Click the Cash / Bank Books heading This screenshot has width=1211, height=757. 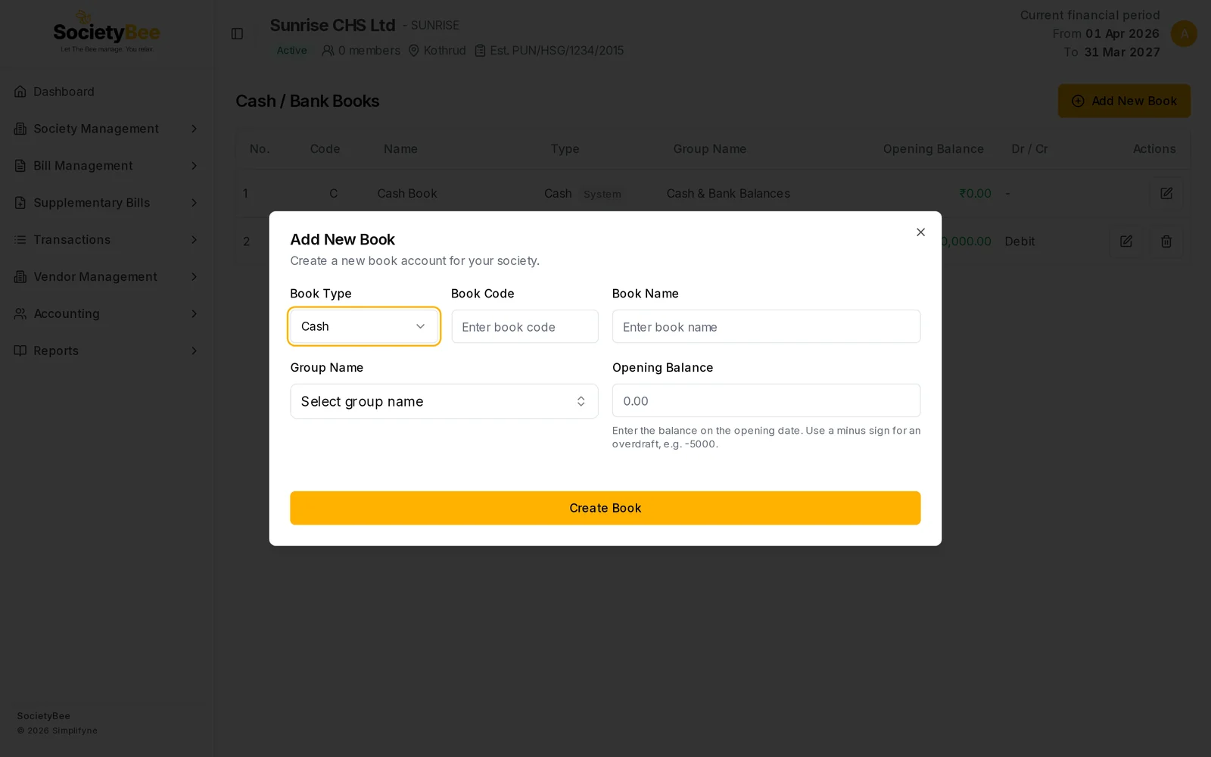click(307, 101)
